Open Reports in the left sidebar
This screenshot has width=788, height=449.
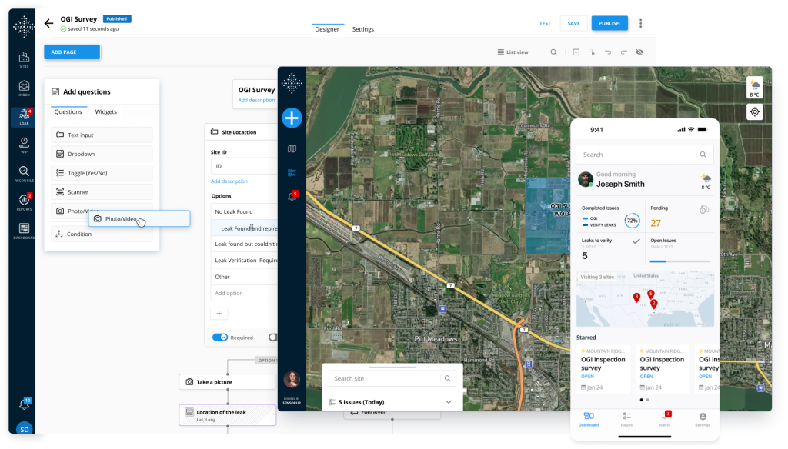(24, 202)
